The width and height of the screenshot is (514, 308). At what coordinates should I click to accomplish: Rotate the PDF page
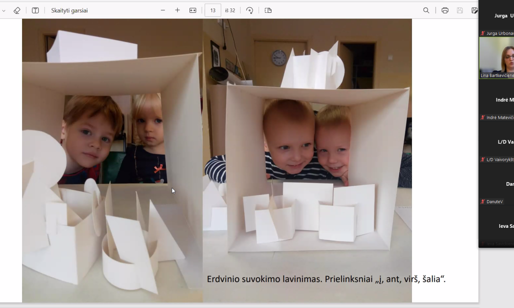[x=250, y=10]
